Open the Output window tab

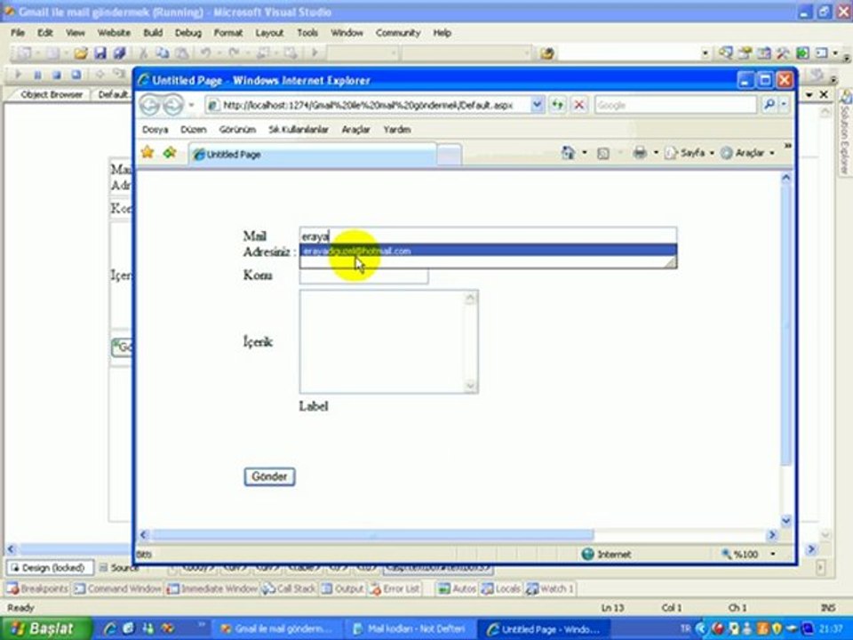(343, 588)
